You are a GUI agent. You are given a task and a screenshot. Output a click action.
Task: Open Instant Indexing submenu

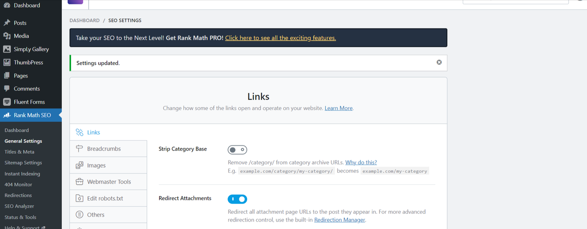point(22,174)
